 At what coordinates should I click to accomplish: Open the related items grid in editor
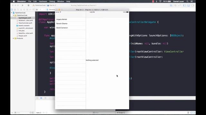pos(37,10)
